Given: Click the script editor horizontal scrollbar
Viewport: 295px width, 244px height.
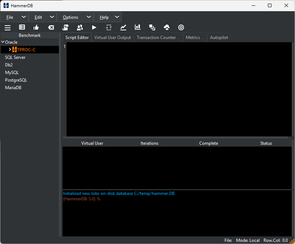Looking at the screenshot, I should 175,138.
